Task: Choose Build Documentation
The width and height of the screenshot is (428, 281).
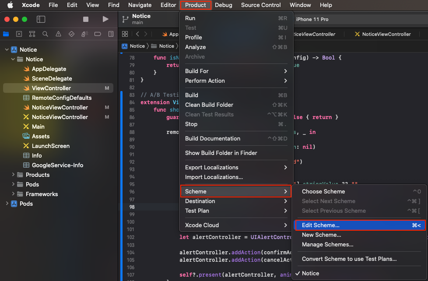Action: point(236,138)
